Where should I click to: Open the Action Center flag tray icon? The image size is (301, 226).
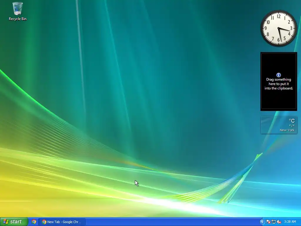(x=268, y=222)
